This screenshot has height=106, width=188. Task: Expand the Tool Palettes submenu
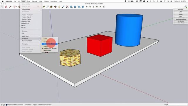click(x=31, y=9)
